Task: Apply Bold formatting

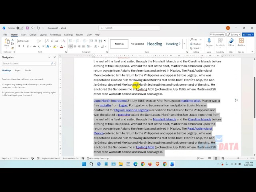Action: click(x=19, y=46)
